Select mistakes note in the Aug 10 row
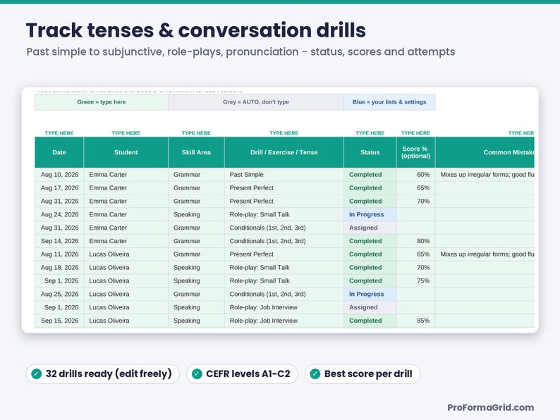This screenshot has width=560, height=420. pyautogui.click(x=485, y=175)
